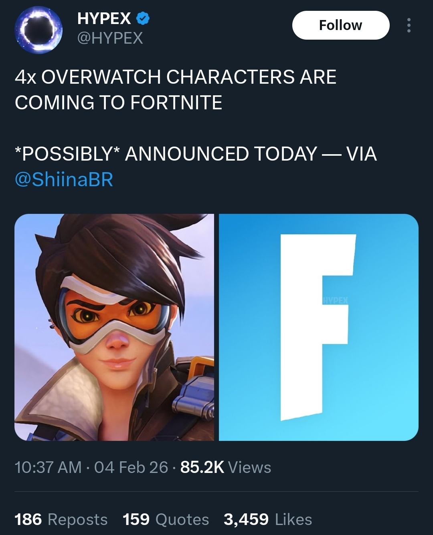The image size is (433, 535).
Task: Open the HYPEX profile avatar
Action: (38, 30)
